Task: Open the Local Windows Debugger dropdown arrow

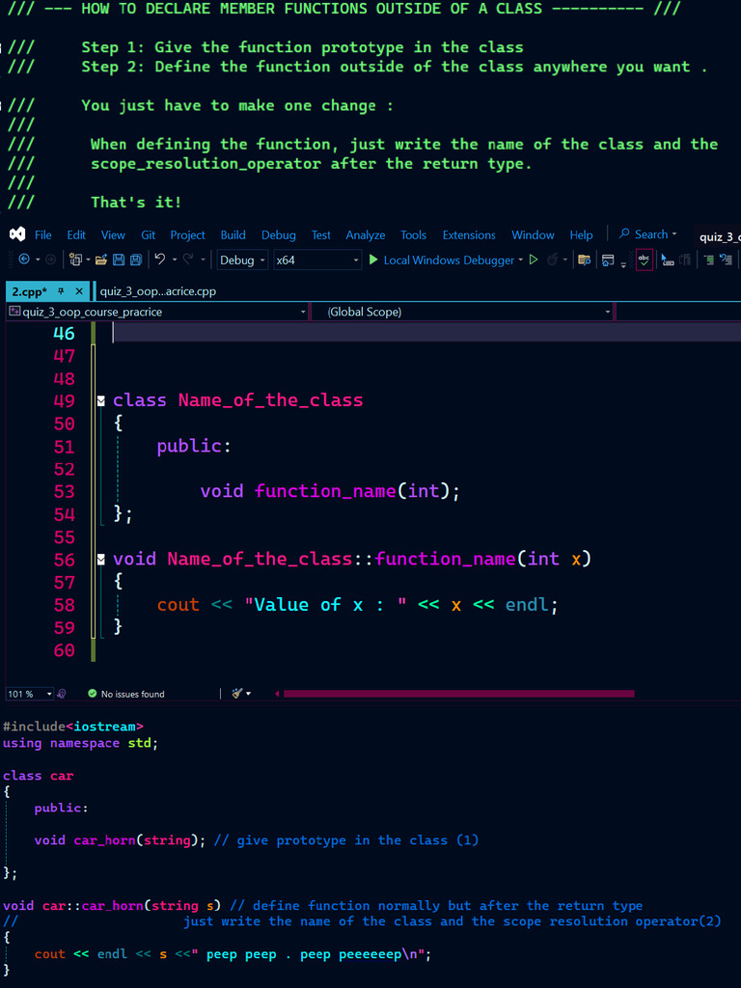Action: tap(520, 260)
